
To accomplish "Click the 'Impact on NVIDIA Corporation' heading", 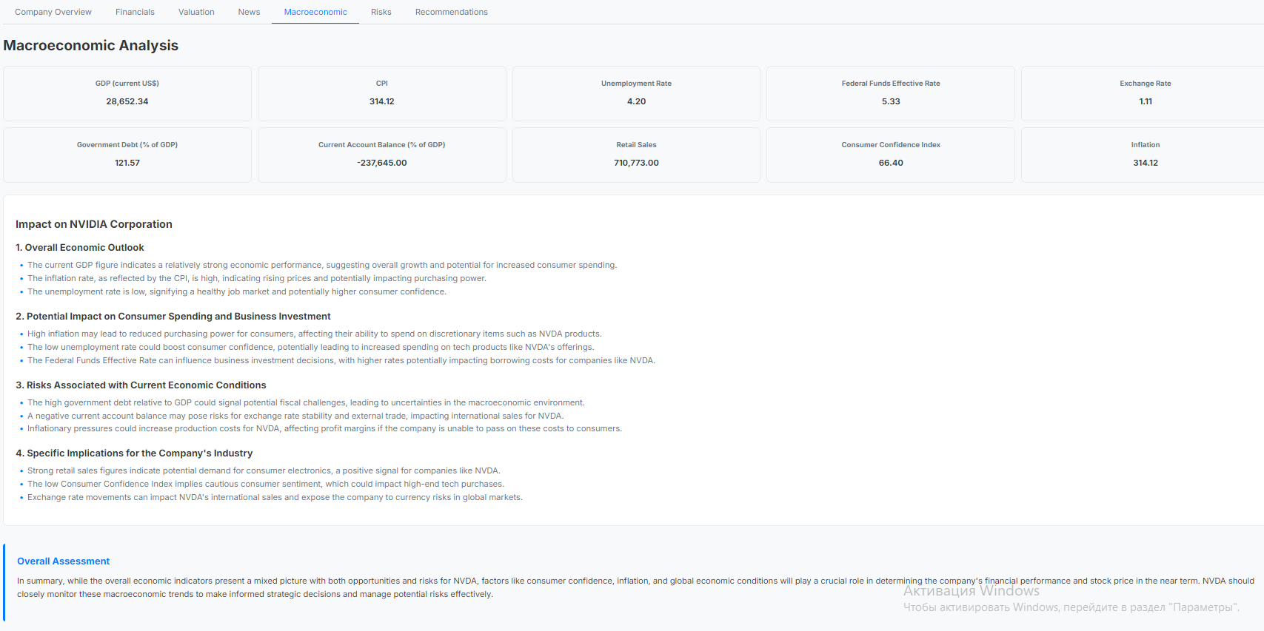I will [x=94, y=224].
